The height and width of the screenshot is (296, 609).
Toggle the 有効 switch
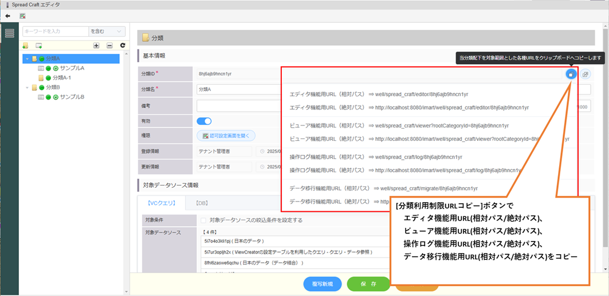point(204,121)
